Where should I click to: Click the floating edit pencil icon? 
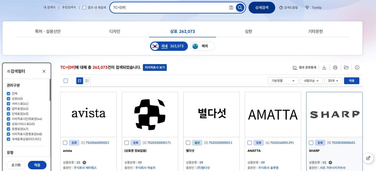[368, 158]
